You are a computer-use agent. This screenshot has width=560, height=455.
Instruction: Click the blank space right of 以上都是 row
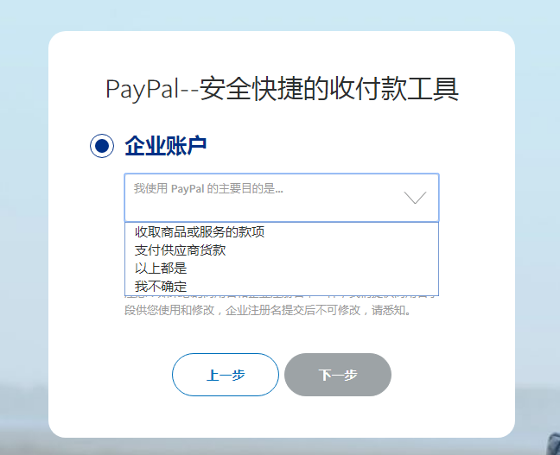pyautogui.click(x=313, y=269)
